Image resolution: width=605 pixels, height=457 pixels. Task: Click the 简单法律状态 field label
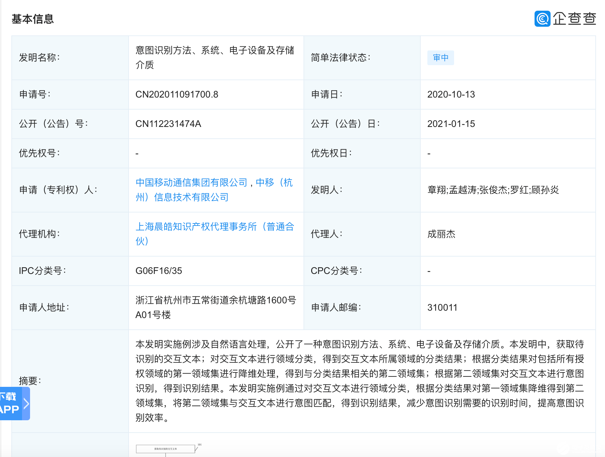point(341,58)
